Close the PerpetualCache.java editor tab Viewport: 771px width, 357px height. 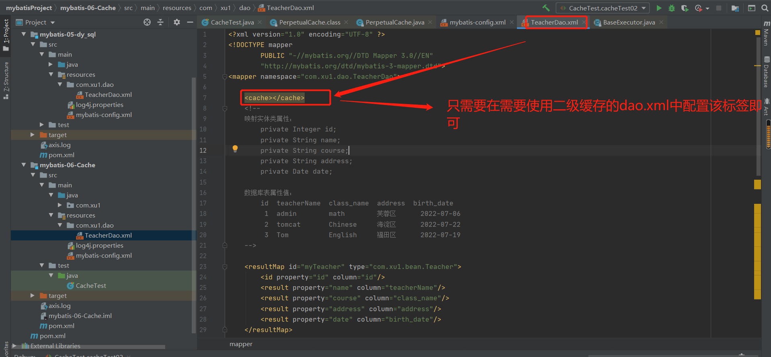click(430, 22)
